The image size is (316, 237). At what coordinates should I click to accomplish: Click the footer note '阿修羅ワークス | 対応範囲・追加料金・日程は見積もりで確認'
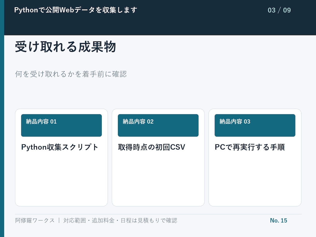pos(96,220)
